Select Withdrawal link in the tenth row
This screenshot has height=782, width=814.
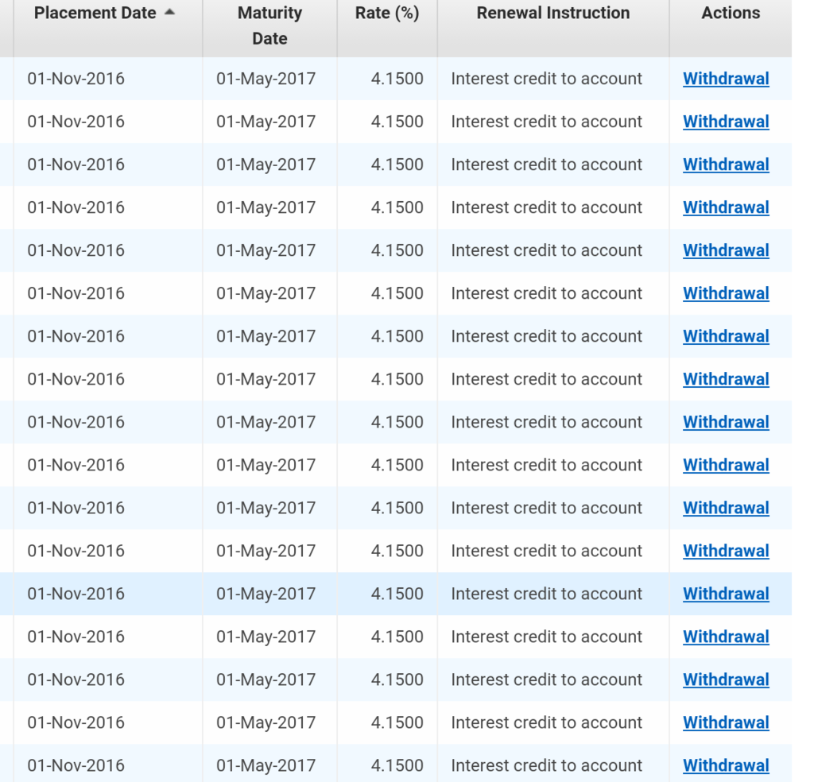point(726,465)
